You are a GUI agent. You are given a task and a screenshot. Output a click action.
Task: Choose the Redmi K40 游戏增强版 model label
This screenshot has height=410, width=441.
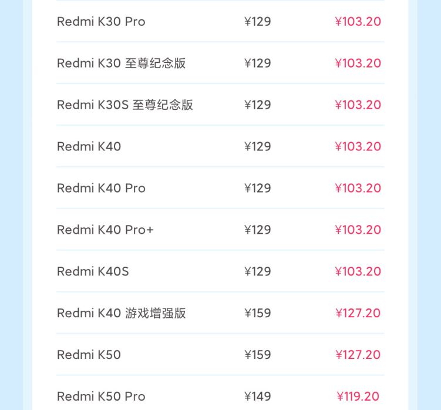tap(121, 314)
